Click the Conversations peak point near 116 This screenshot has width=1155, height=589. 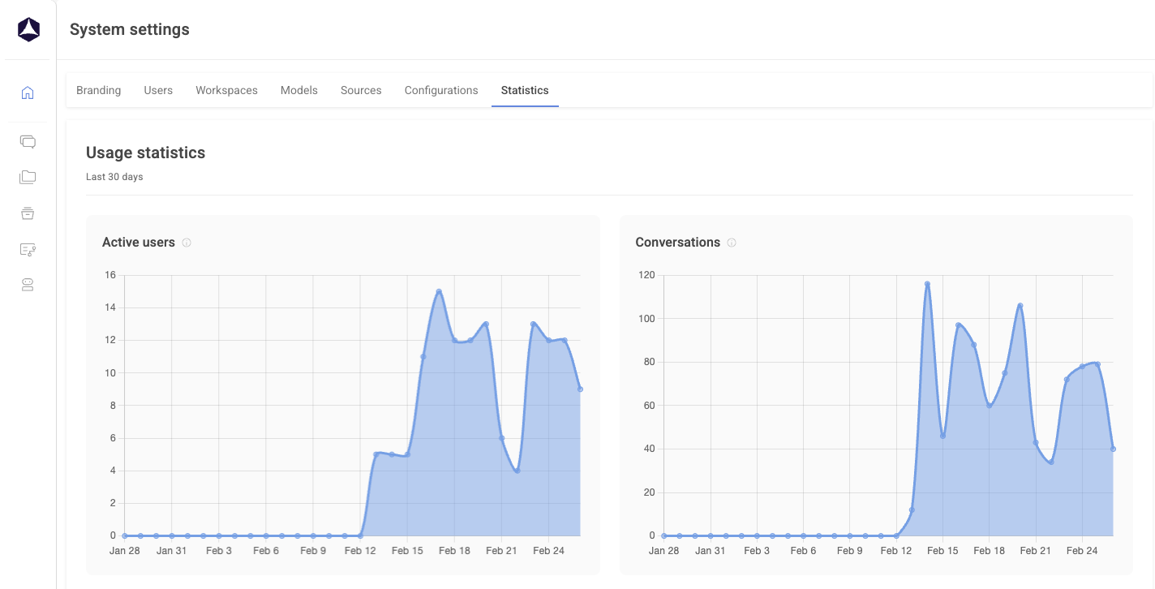pyautogui.click(x=927, y=284)
